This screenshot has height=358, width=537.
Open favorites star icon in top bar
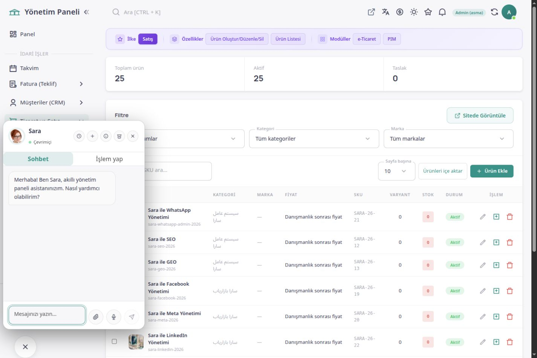(428, 12)
